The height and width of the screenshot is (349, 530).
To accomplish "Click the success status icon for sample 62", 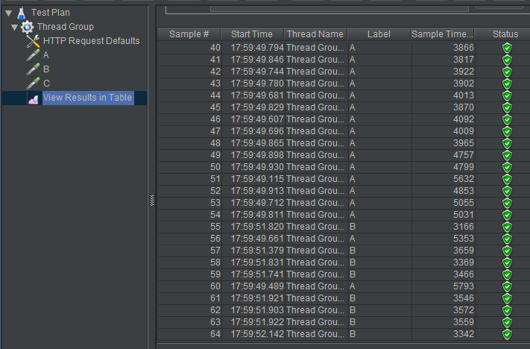I will coord(507,310).
